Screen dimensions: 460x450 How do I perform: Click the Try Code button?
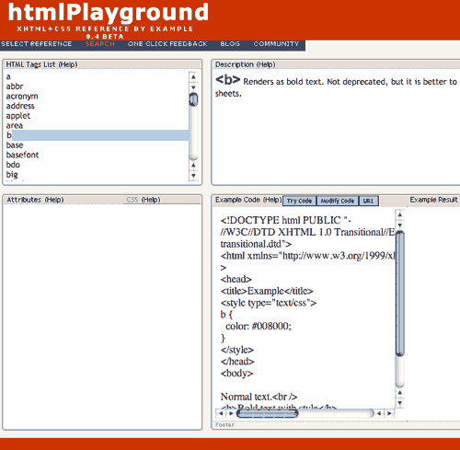pos(299,201)
